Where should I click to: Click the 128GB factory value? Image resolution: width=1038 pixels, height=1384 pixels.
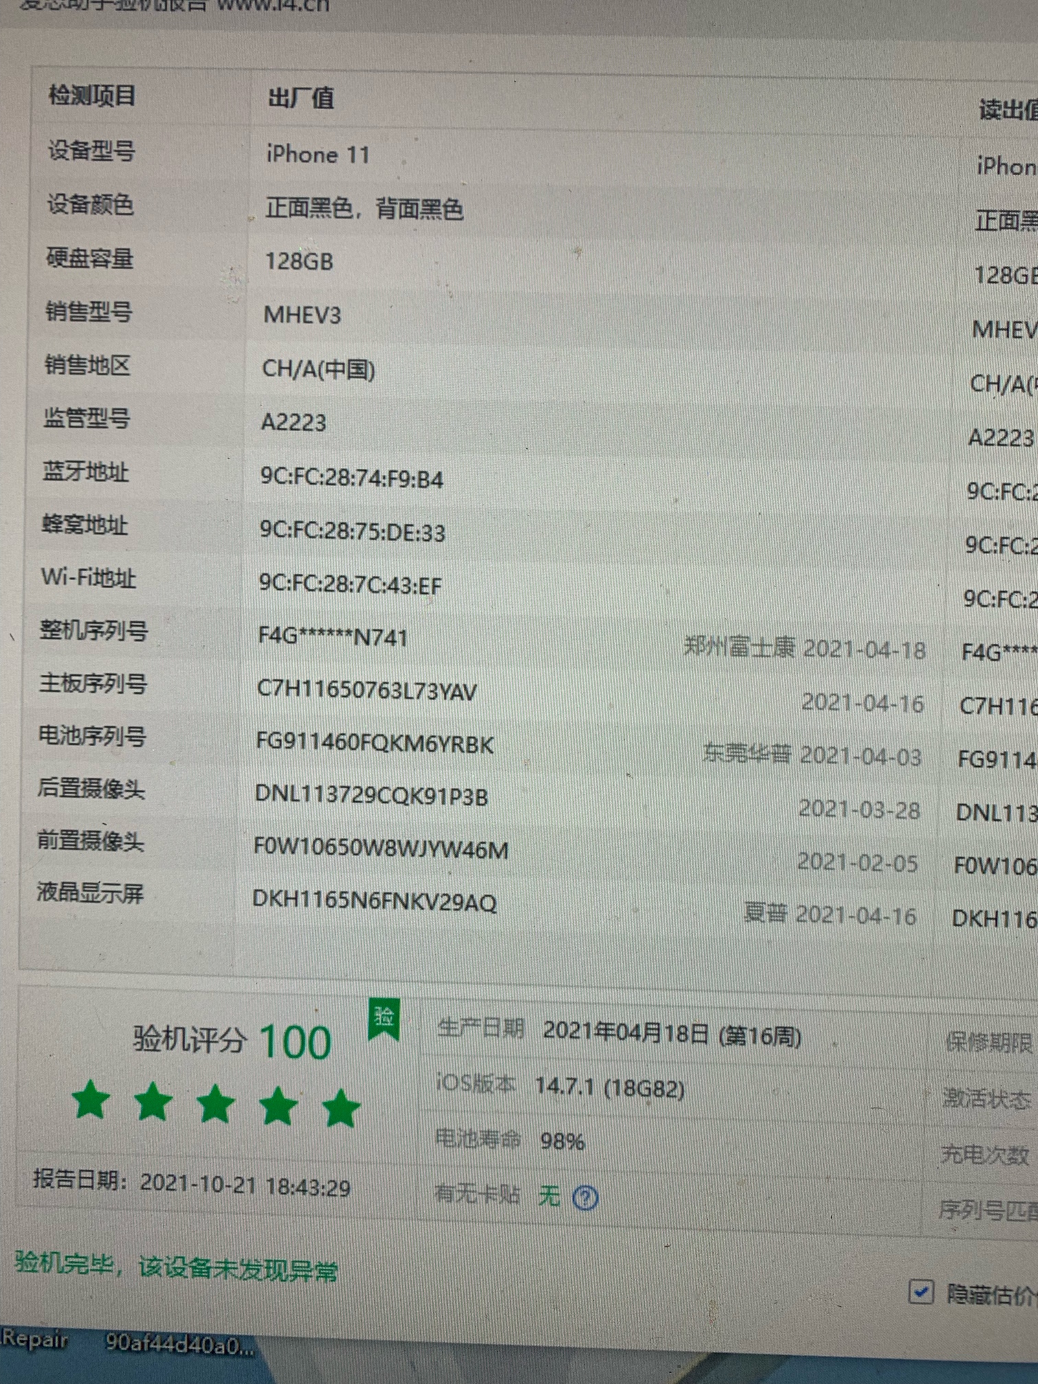[x=299, y=262]
